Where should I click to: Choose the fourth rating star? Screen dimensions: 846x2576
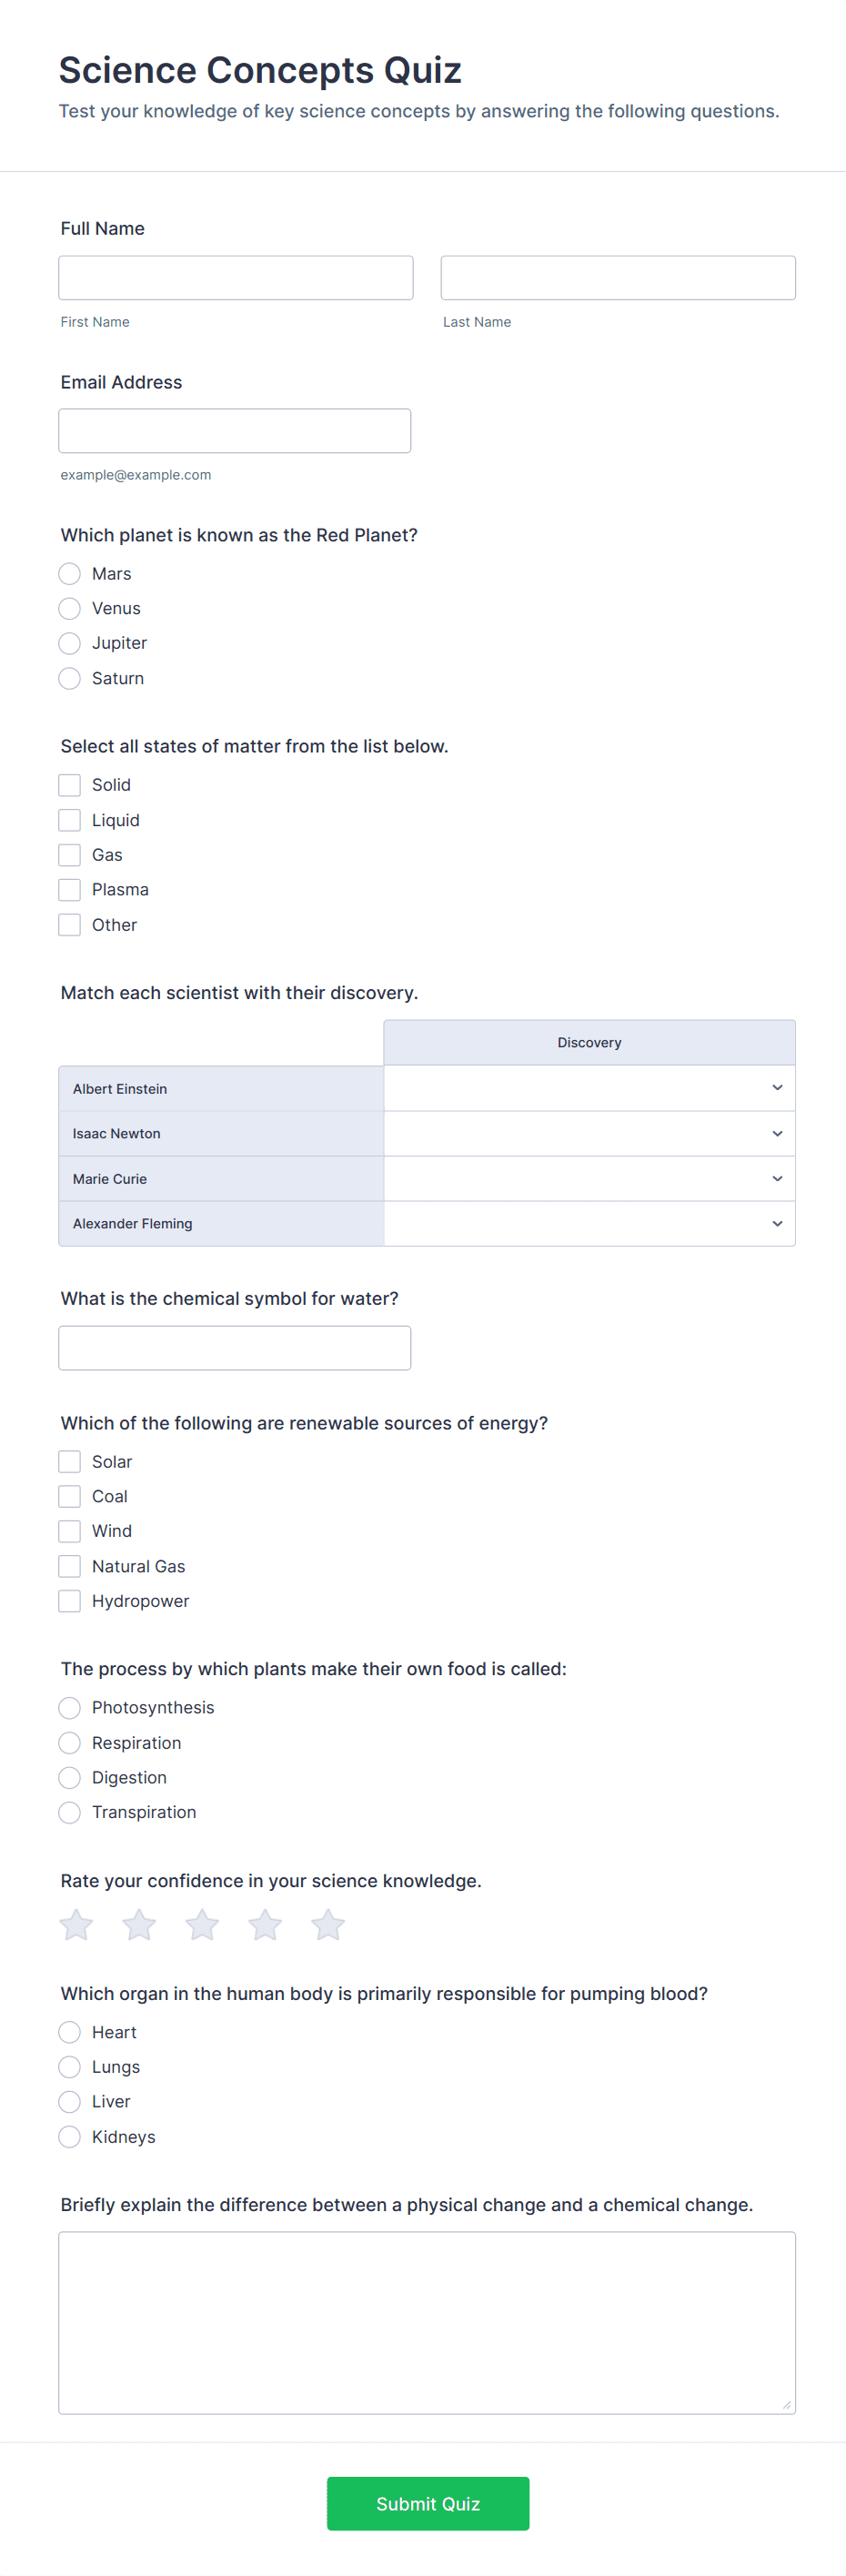(x=265, y=1924)
